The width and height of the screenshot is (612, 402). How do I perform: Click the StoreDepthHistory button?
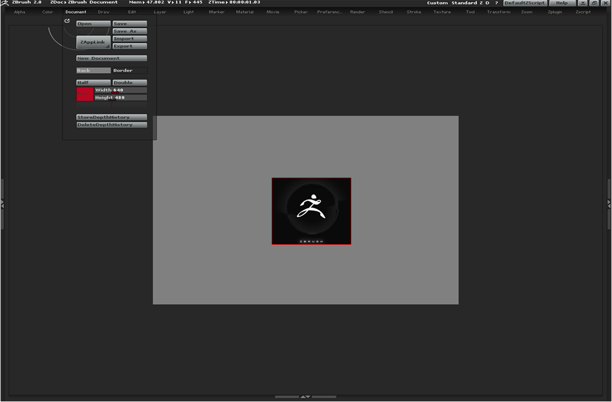112,117
